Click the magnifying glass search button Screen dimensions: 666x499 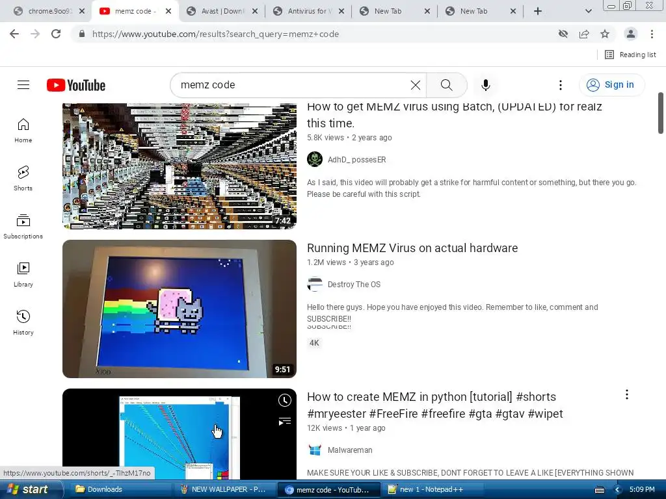coord(446,85)
